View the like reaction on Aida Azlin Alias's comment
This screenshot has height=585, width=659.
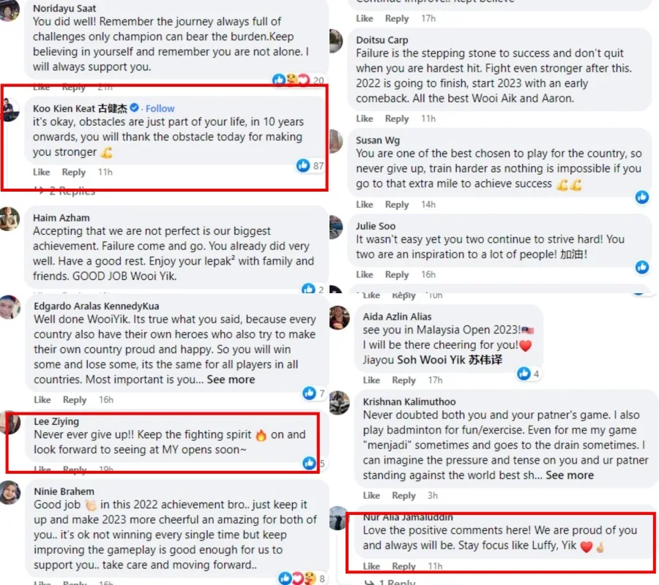click(524, 374)
